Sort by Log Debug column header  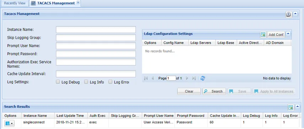pyautogui.click(x=252, y=116)
